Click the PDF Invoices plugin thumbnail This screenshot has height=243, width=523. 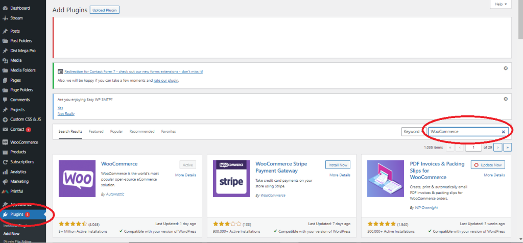[386, 179]
